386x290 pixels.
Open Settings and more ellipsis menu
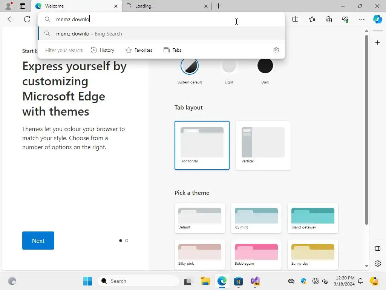pyautogui.click(x=361, y=19)
